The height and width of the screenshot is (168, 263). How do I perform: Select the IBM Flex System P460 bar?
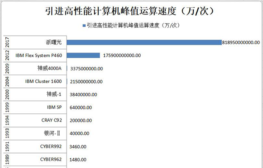point(83,56)
